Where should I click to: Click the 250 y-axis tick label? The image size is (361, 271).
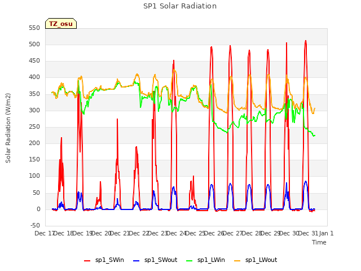34,126
